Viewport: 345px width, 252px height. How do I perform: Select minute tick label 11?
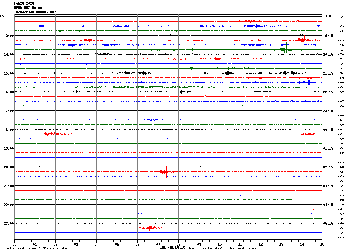[240, 245]
